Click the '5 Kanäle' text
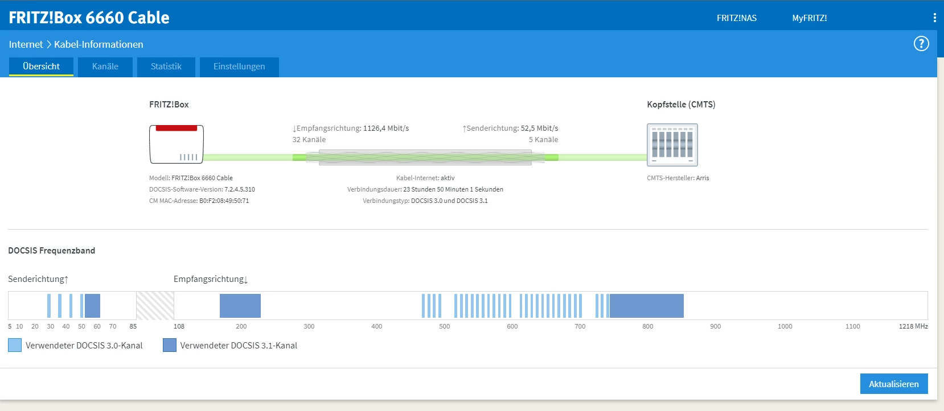Screen dimensions: 944x411 pos(543,140)
